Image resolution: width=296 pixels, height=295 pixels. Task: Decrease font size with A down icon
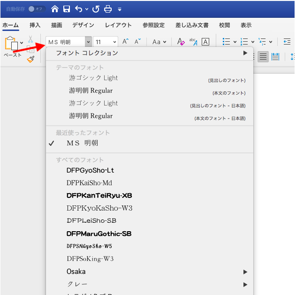[137, 41]
